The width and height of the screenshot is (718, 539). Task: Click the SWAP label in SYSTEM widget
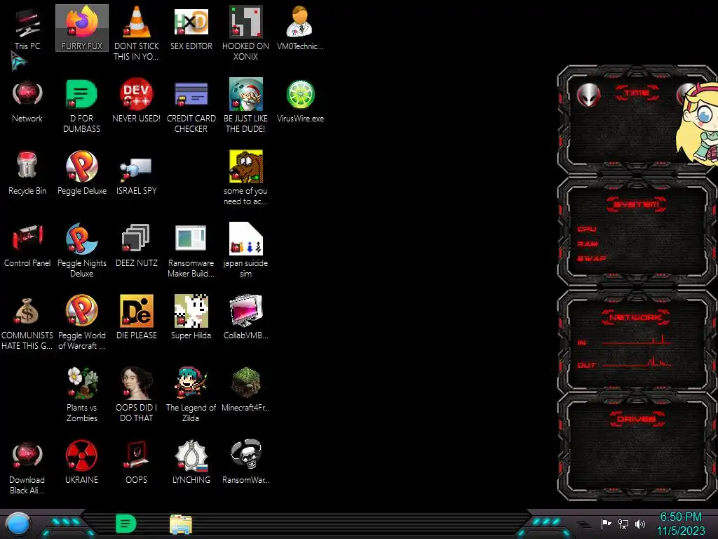[592, 258]
